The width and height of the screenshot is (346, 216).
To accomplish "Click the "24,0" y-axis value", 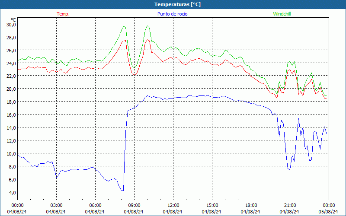I will [x=11, y=64].
